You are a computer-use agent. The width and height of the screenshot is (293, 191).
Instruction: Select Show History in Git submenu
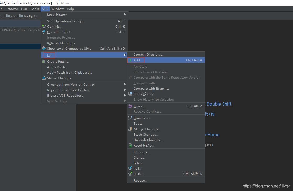pos(166,94)
